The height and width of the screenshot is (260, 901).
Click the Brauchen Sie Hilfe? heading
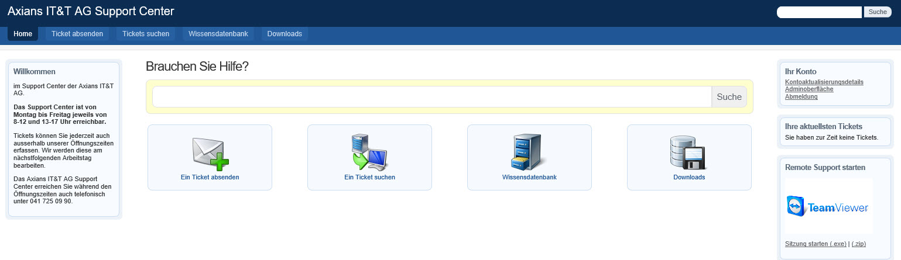click(197, 67)
